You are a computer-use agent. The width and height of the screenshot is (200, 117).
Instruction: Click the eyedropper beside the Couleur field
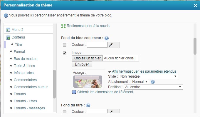[114, 45]
